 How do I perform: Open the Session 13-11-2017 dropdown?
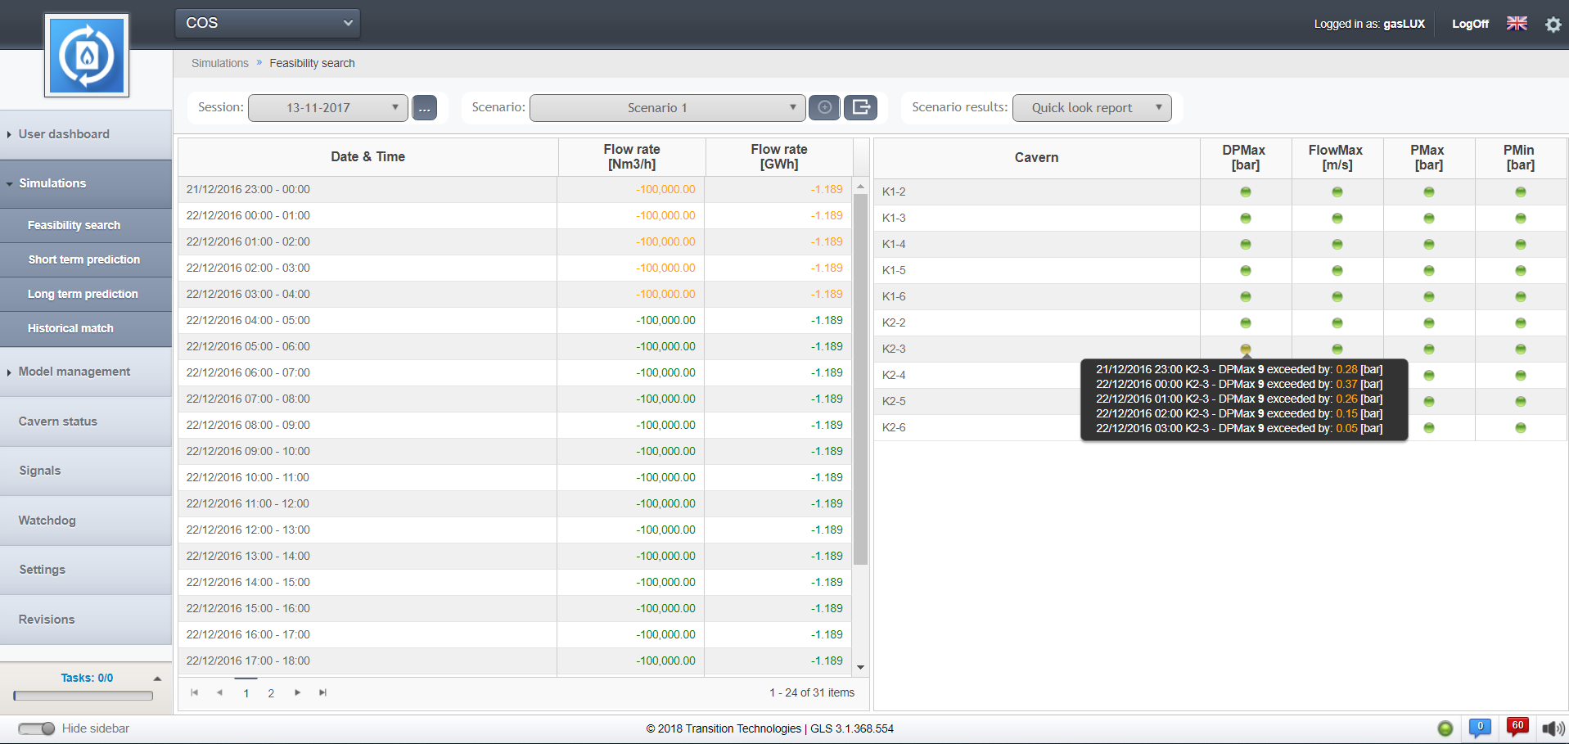(x=327, y=108)
